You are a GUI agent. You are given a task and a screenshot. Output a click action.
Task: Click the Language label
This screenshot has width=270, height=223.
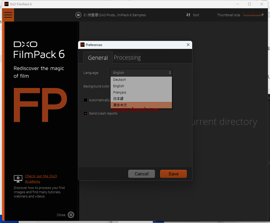[91, 73]
